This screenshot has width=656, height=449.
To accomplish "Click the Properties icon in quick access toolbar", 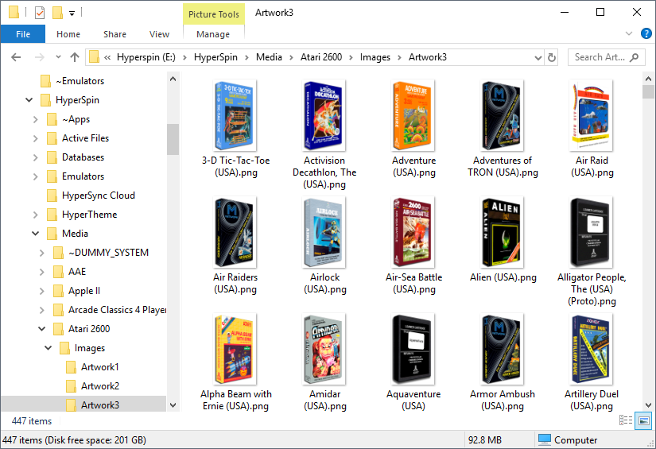I will [40, 13].
